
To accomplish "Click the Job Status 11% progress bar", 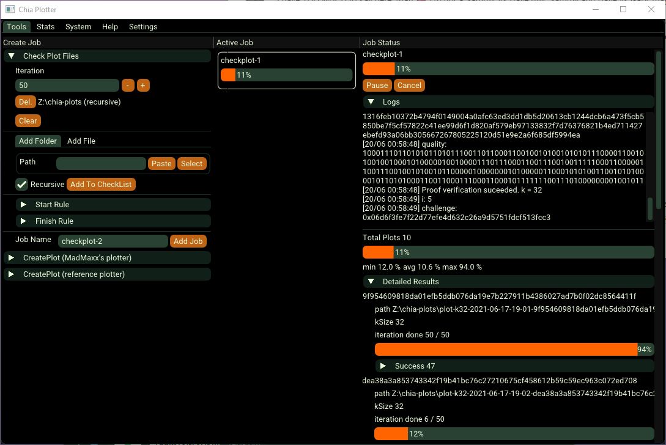I will tap(508, 69).
